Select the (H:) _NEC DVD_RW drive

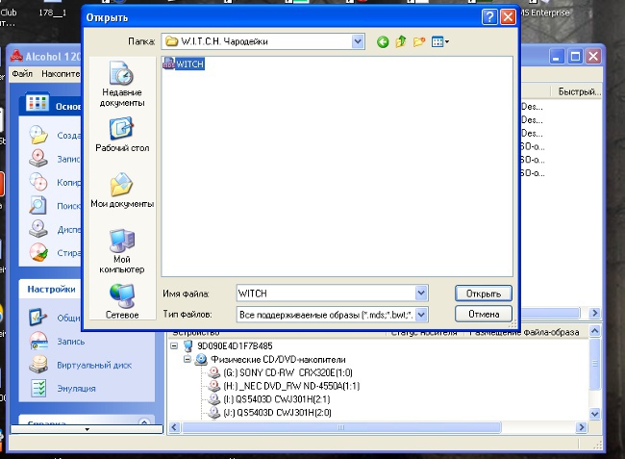click(291, 386)
